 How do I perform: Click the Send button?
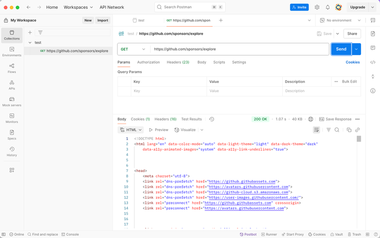coord(341,49)
